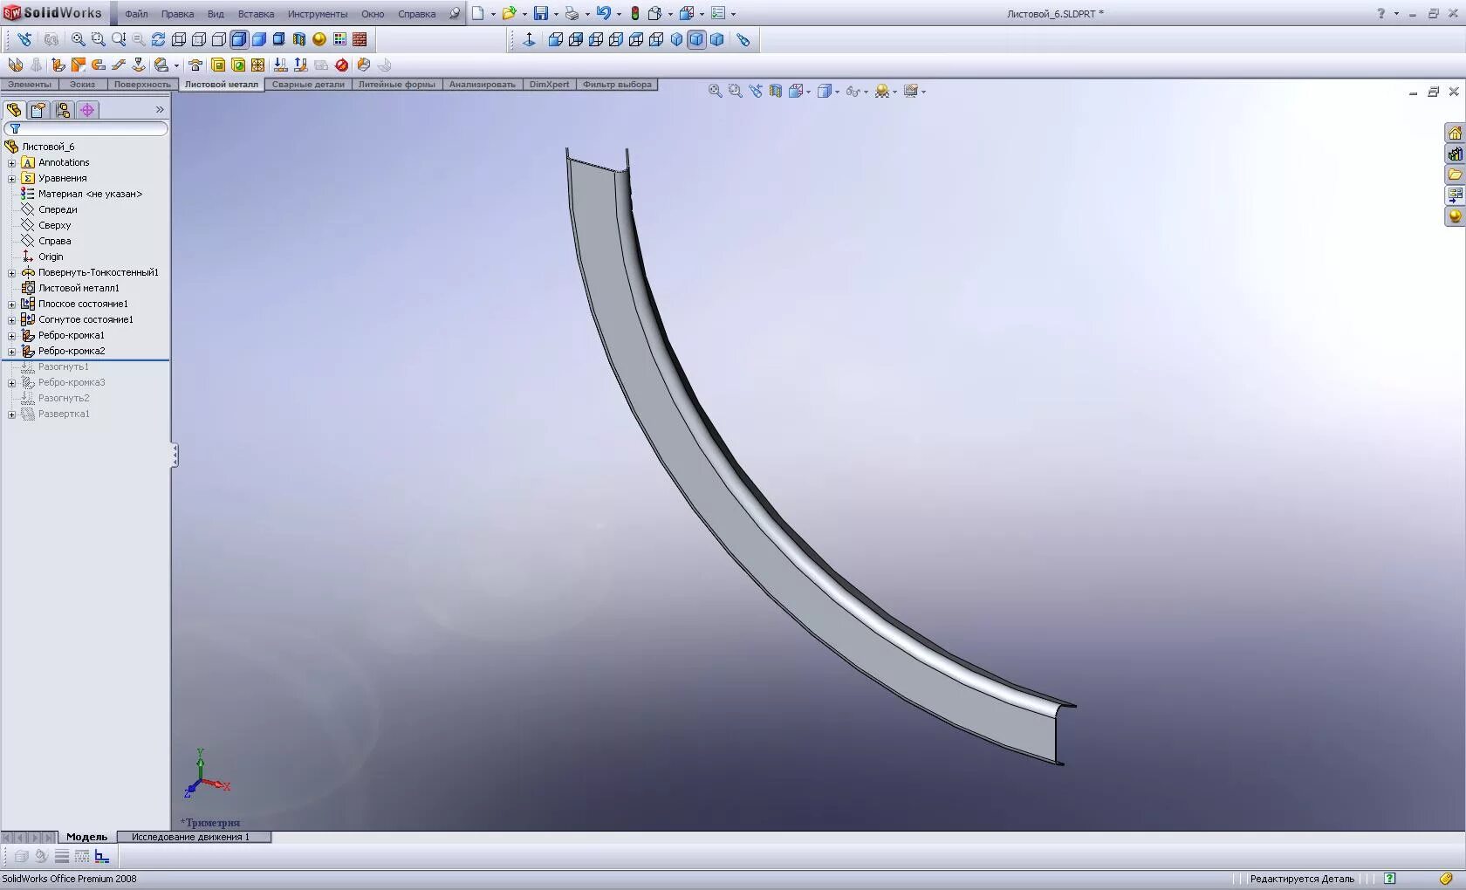Click the Save document icon

[543, 13]
